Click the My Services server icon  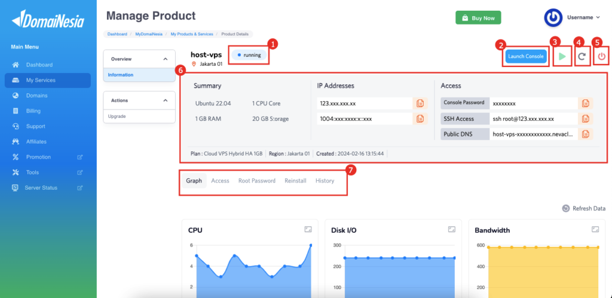click(x=16, y=80)
